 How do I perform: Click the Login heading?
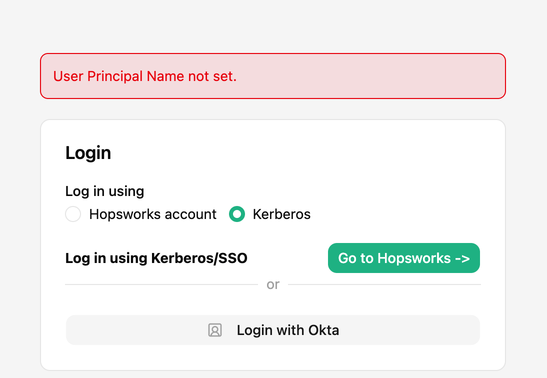click(x=88, y=152)
